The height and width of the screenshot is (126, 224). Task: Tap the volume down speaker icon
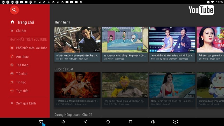(x=63, y=122)
